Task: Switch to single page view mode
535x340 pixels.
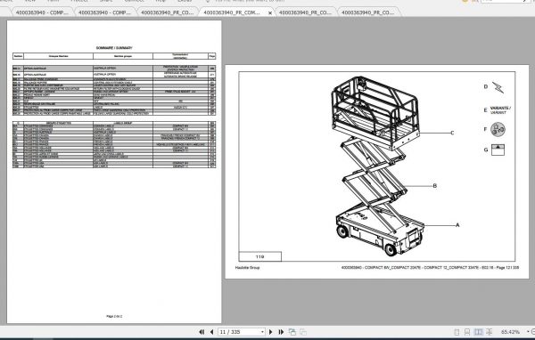Action: (457, 332)
